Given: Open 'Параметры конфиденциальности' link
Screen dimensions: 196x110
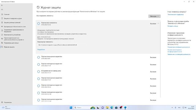Looking at the screenshot, I should point(179,47).
